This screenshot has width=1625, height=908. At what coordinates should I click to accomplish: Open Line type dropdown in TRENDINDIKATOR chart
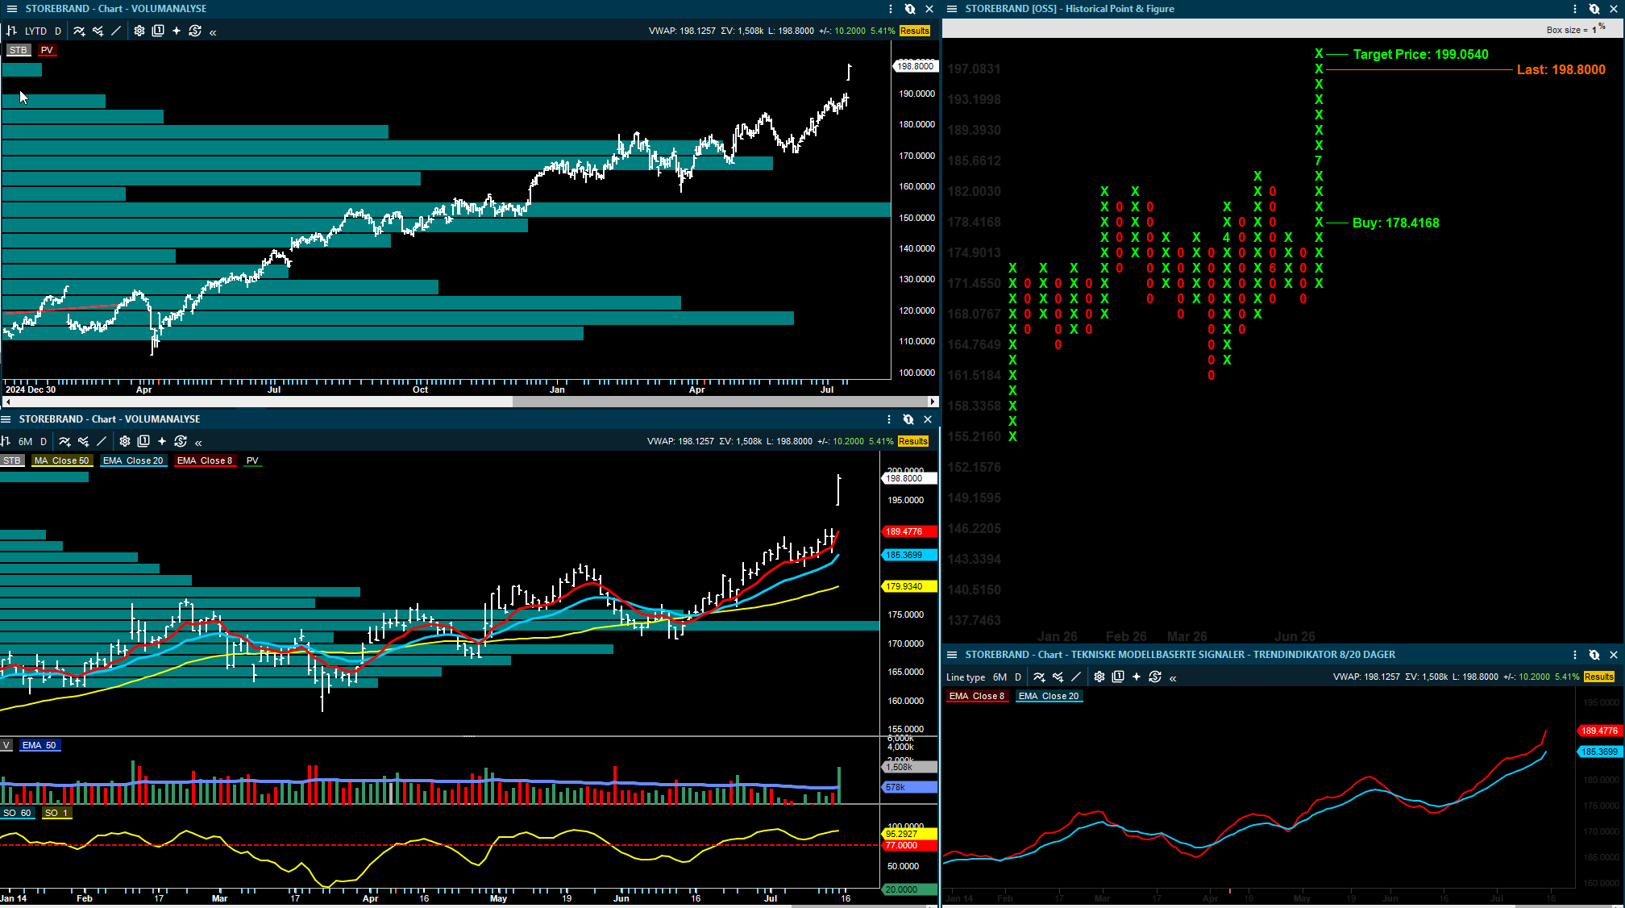pyautogui.click(x=966, y=677)
